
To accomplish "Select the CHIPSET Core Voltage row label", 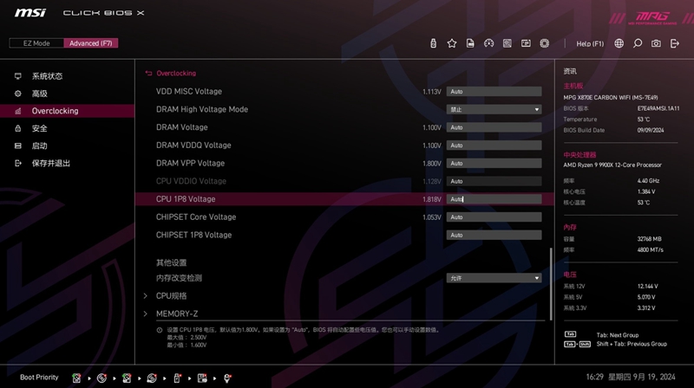I will [196, 217].
